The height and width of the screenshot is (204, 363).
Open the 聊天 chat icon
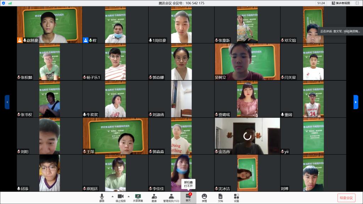[x=188, y=197]
